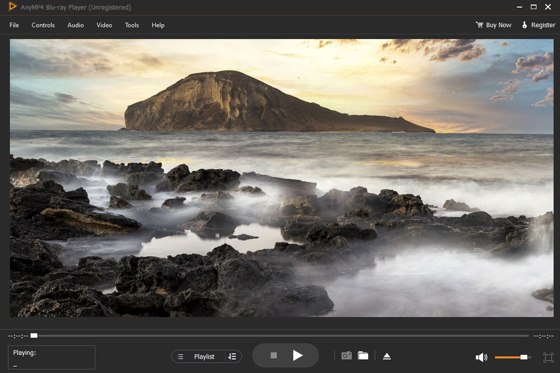Click the Register thermometer-style icon
The height and width of the screenshot is (373, 560).
pos(524,24)
